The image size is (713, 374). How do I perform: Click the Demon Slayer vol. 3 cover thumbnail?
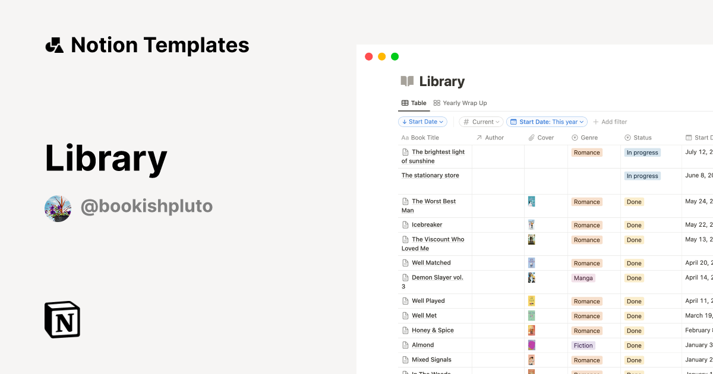[x=531, y=277]
